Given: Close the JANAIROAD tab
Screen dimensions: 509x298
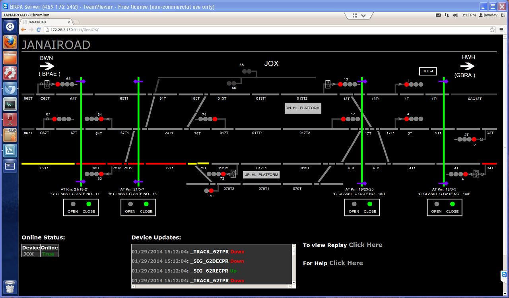Looking at the screenshot, I should pos(68,22).
